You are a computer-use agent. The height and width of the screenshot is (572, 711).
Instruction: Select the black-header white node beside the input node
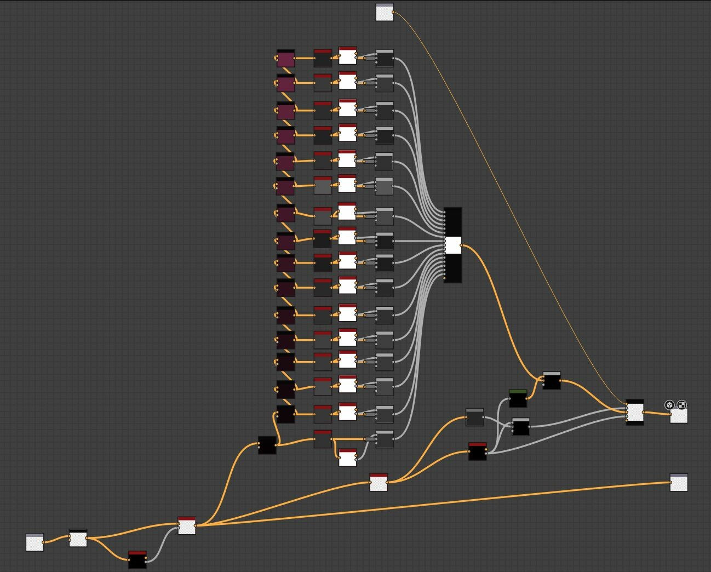[78, 538]
